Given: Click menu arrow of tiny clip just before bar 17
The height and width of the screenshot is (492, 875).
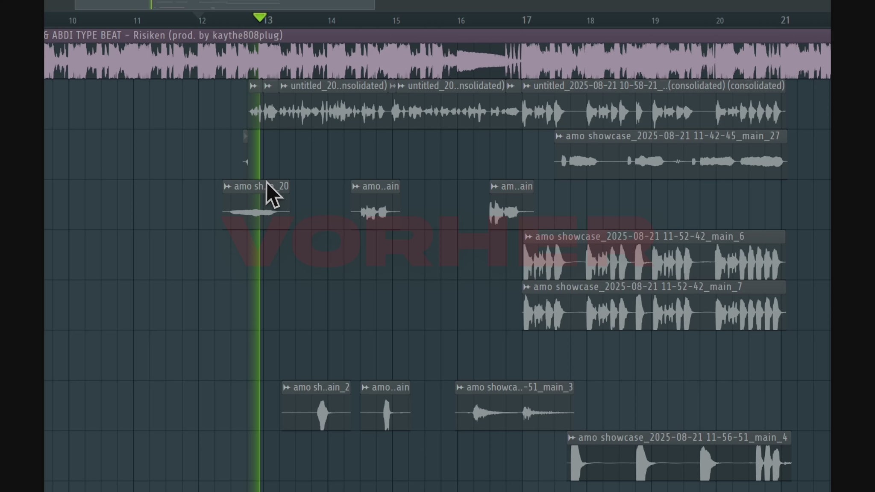Looking at the screenshot, I should (511, 86).
